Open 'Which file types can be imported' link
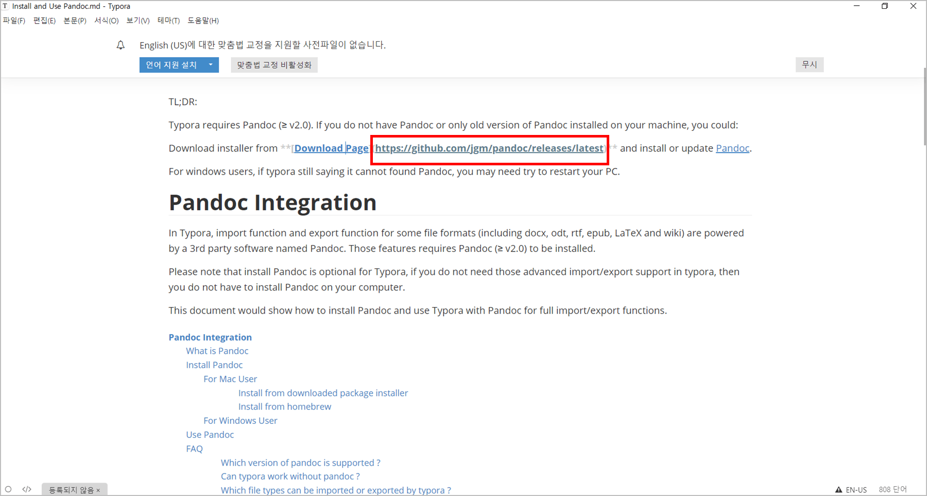 click(x=336, y=490)
